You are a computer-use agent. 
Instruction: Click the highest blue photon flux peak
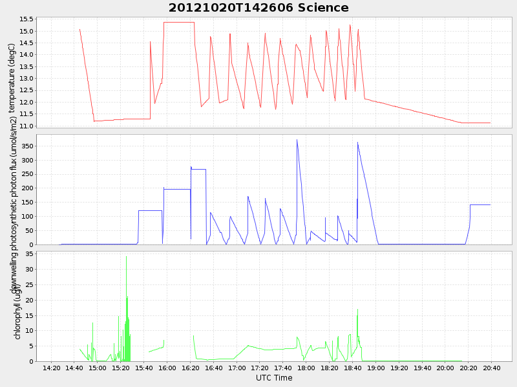[297, 140]
